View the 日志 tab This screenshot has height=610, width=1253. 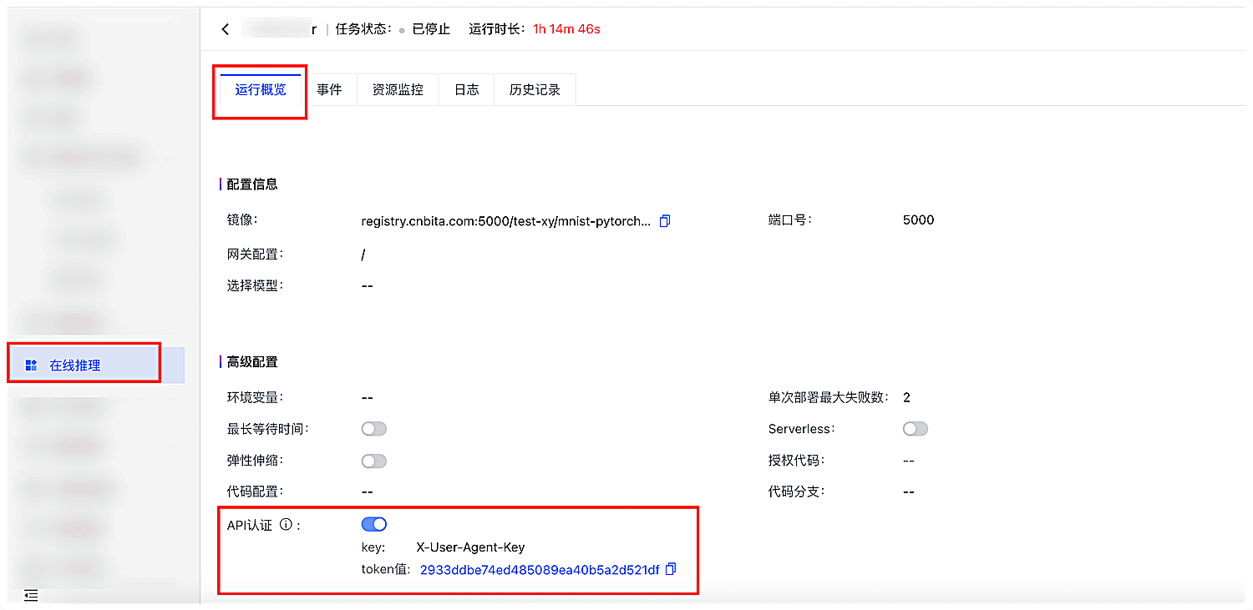(466, 90)
